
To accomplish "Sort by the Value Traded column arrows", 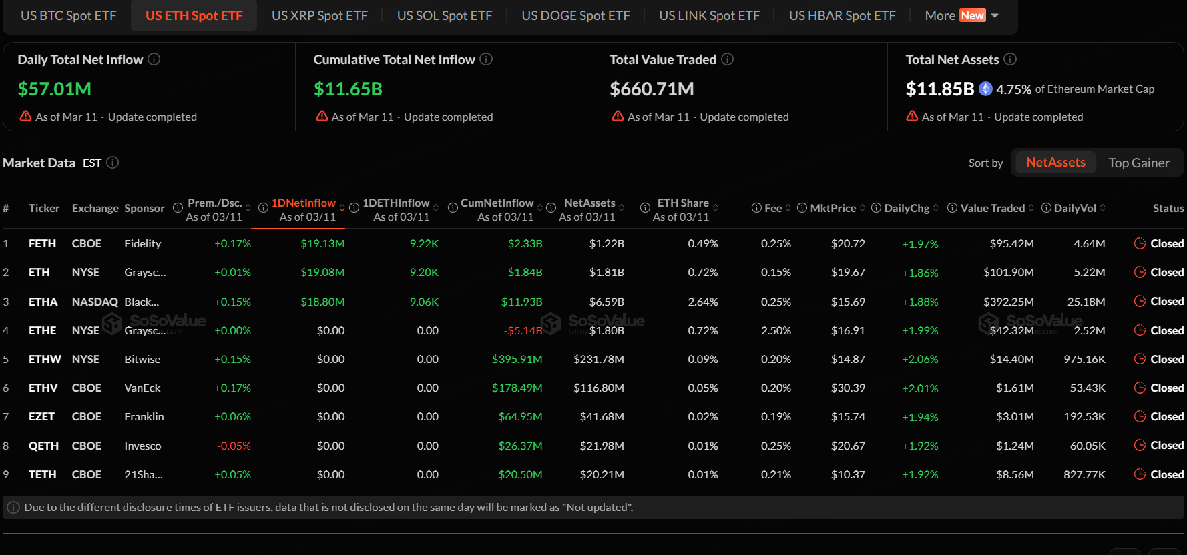I will click(x=1031, y=208).
